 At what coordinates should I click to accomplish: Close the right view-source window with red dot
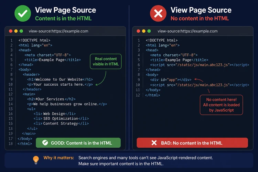tap(138, 31)
